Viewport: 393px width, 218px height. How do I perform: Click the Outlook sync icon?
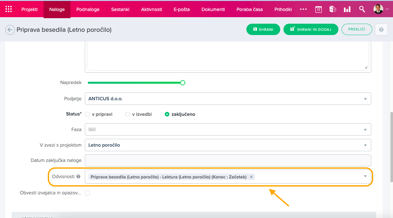point(333,9)
